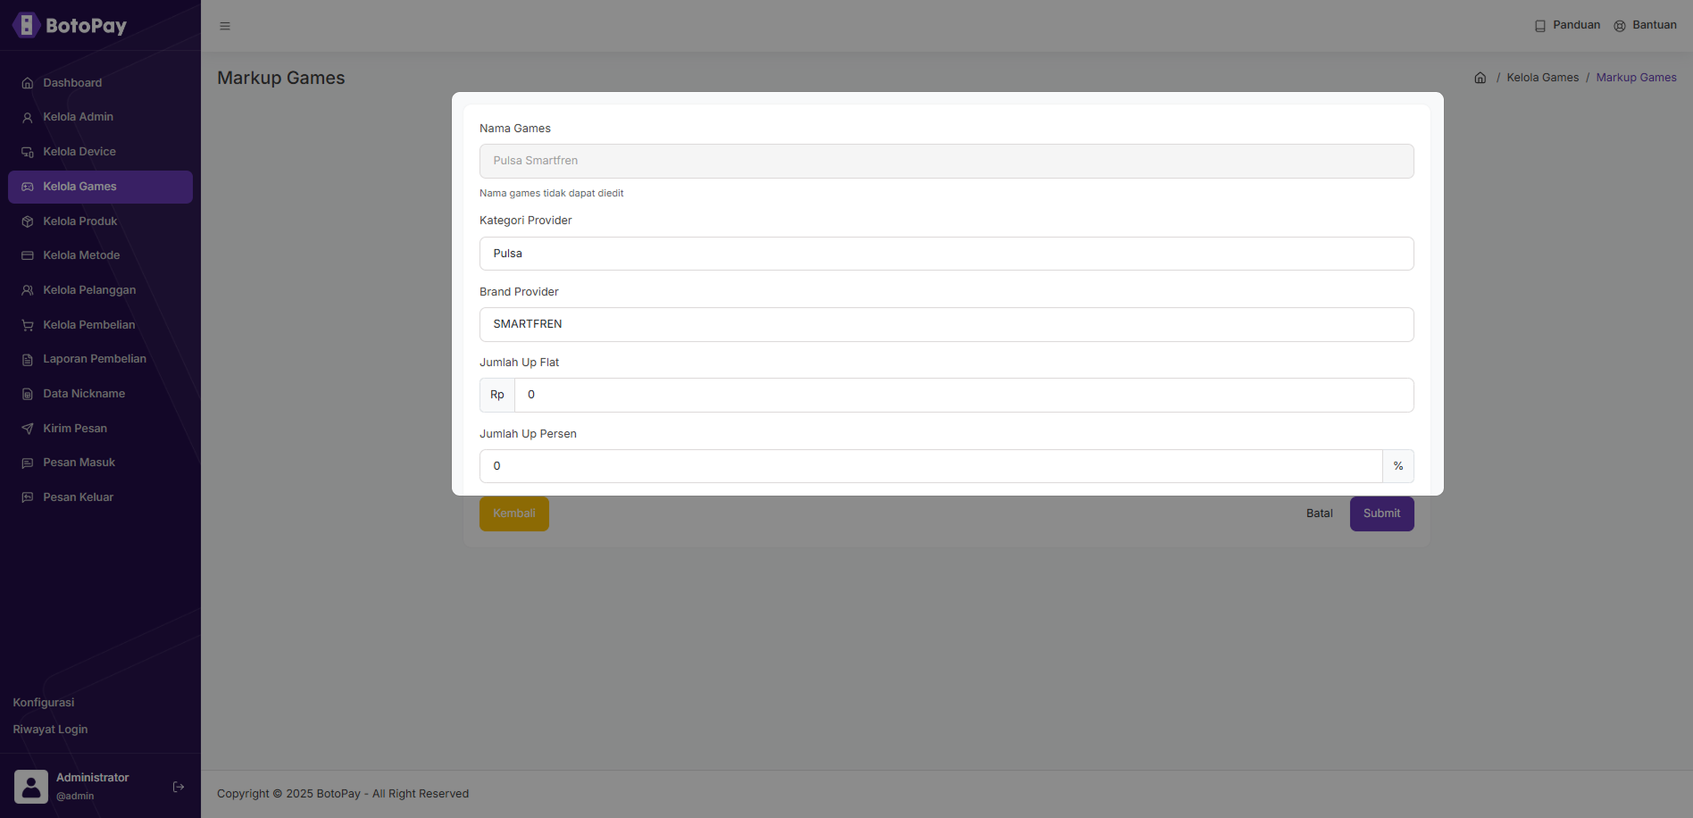
Task: Open Kelola Pelanggan menu item
Action: (100, 290)
